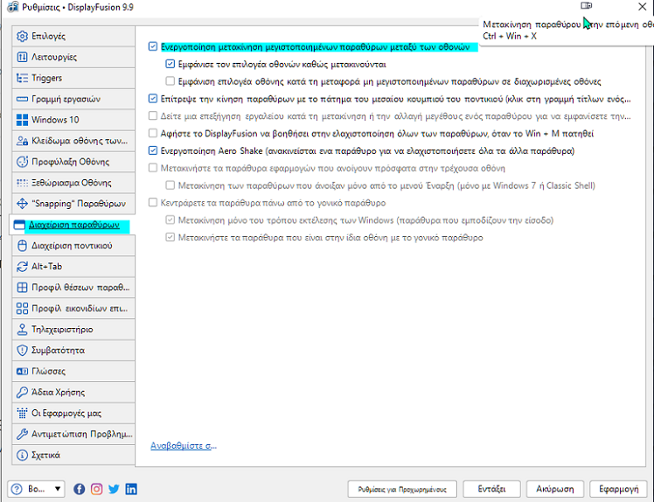Open DisplayFusion Facebook page icon
Image resolution: width=654 pixels, height=502 pixels.
point(80,489)
